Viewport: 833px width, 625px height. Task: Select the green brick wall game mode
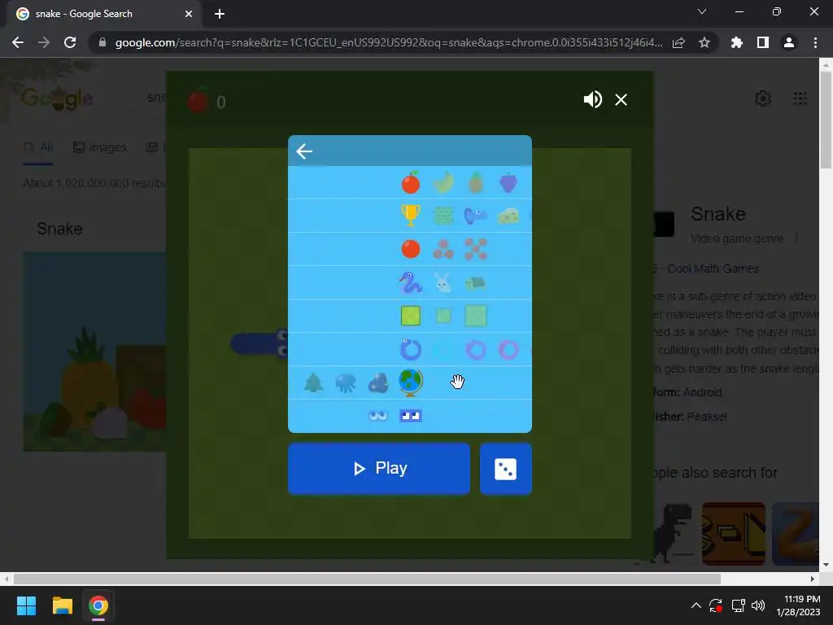click(443, 216)
